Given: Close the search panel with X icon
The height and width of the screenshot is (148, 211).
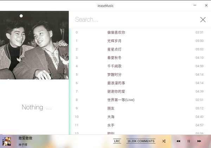Looking at the screenshot, I should click(x=203, y=20).
